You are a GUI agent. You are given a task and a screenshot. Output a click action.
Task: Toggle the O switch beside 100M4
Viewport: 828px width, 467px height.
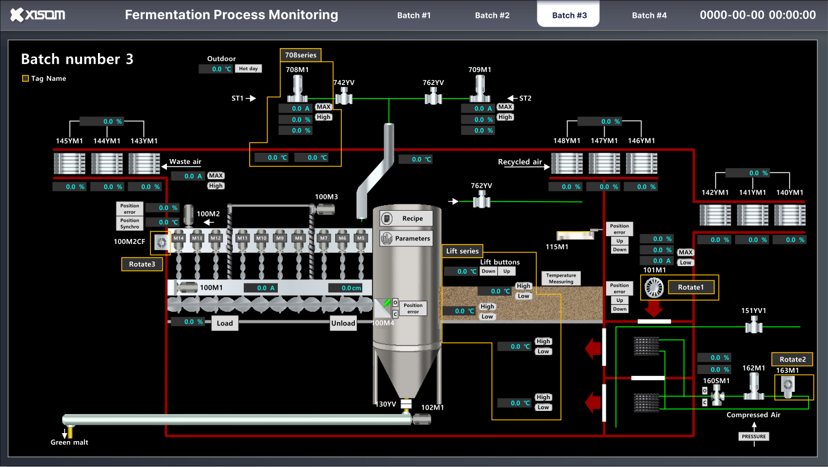[x=395, y=302]
